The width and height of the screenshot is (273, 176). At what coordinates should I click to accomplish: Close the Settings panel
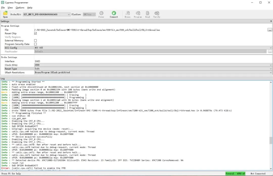[x=271, y=21]
